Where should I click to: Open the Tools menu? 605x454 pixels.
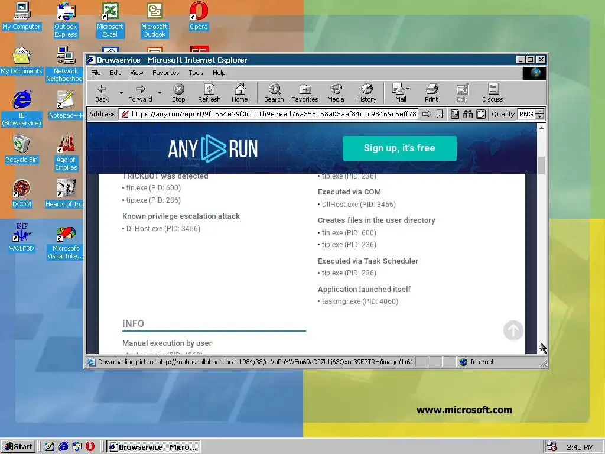pos(196,73)
